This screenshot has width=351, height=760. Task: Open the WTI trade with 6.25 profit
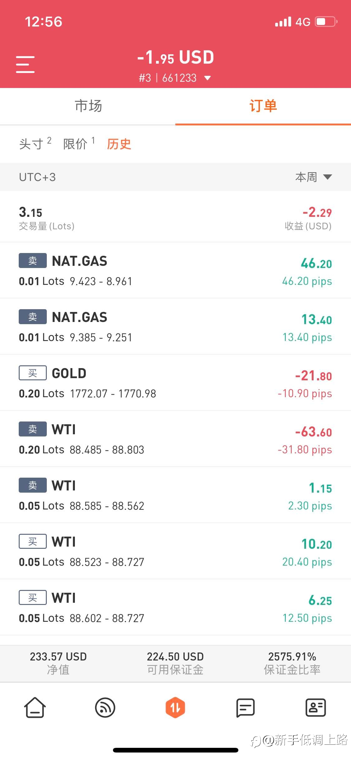tap(175, 607)
